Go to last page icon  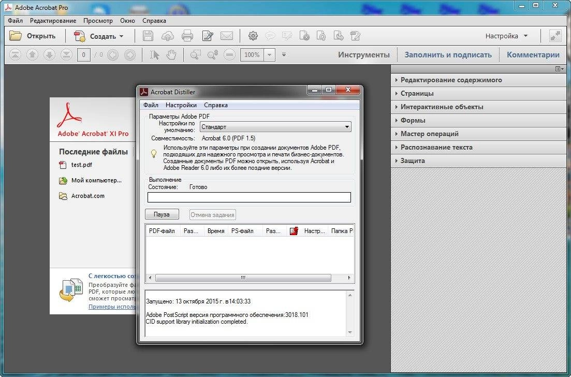pyautogui.click(x=66, y=55)
